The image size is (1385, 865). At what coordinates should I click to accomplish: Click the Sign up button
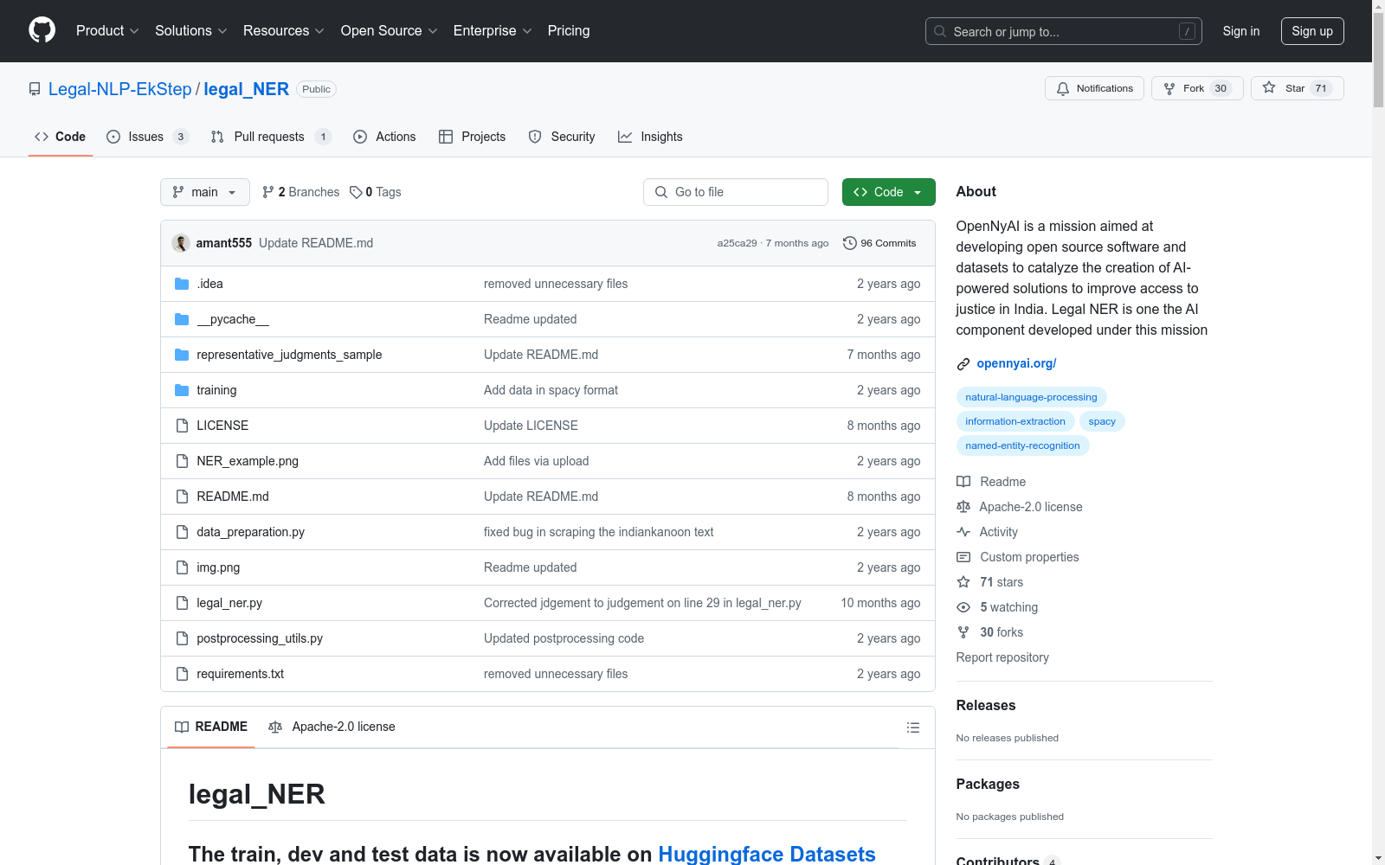1312,31
